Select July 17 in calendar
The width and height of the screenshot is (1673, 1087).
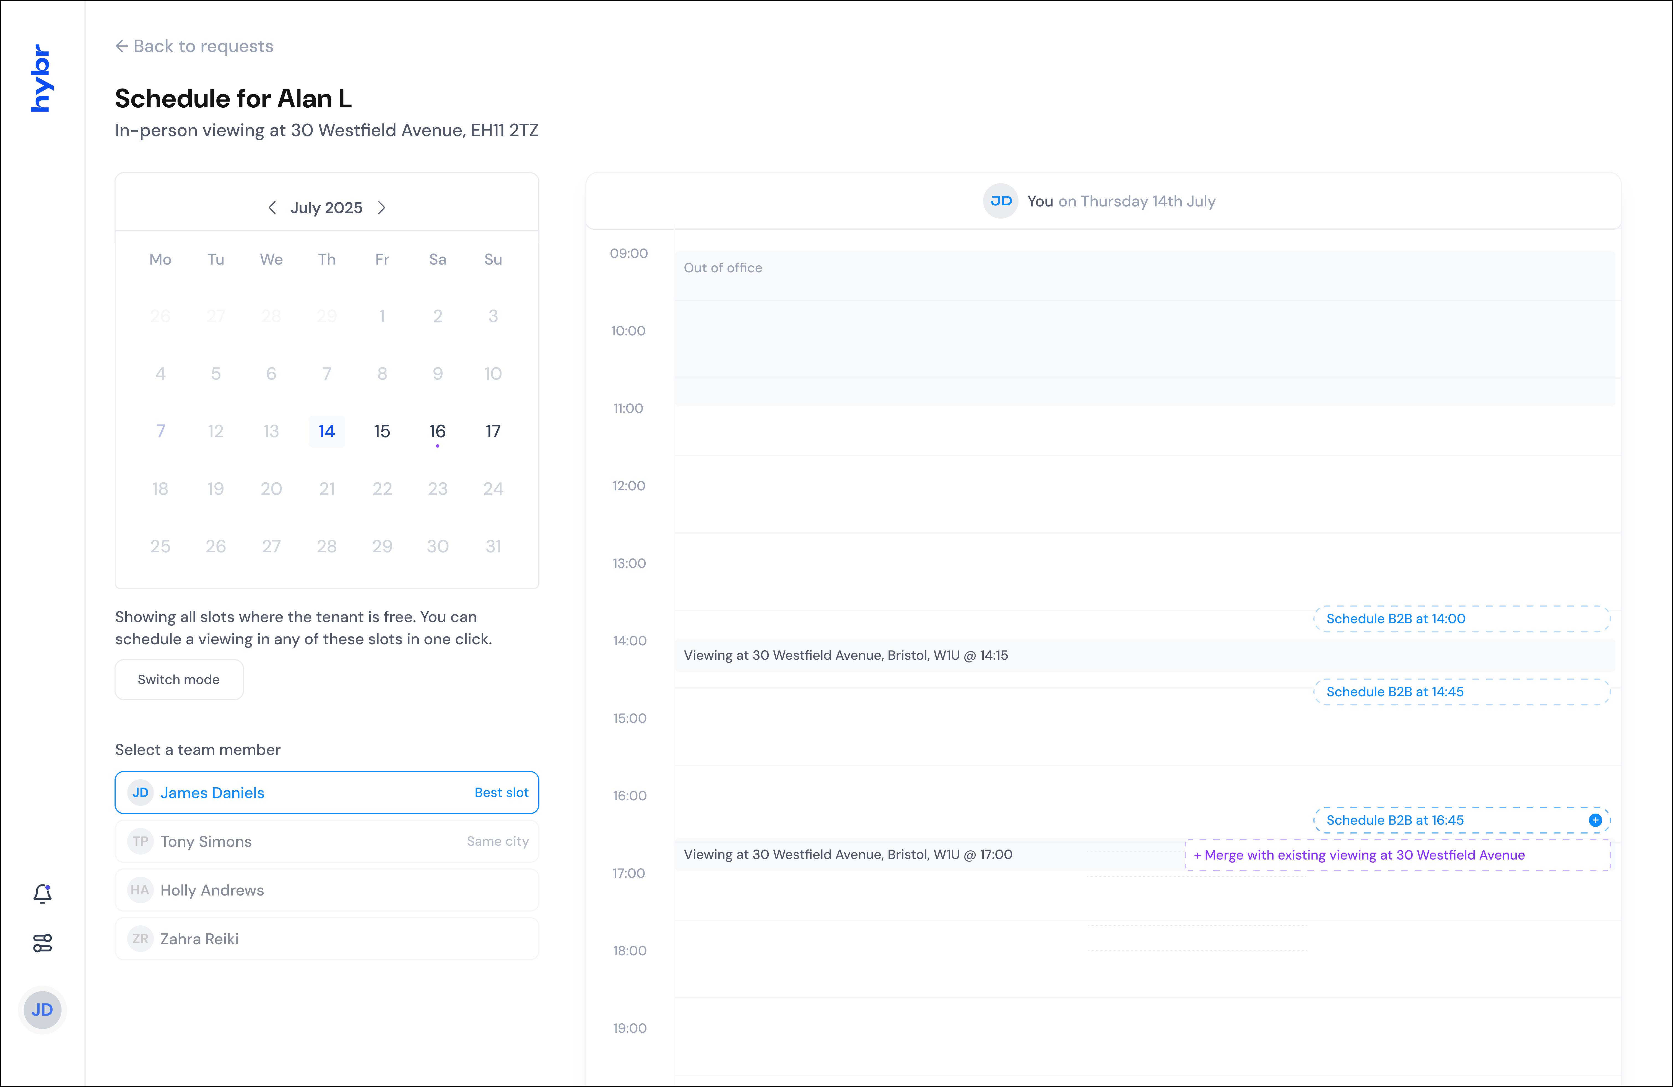point(493,431)
